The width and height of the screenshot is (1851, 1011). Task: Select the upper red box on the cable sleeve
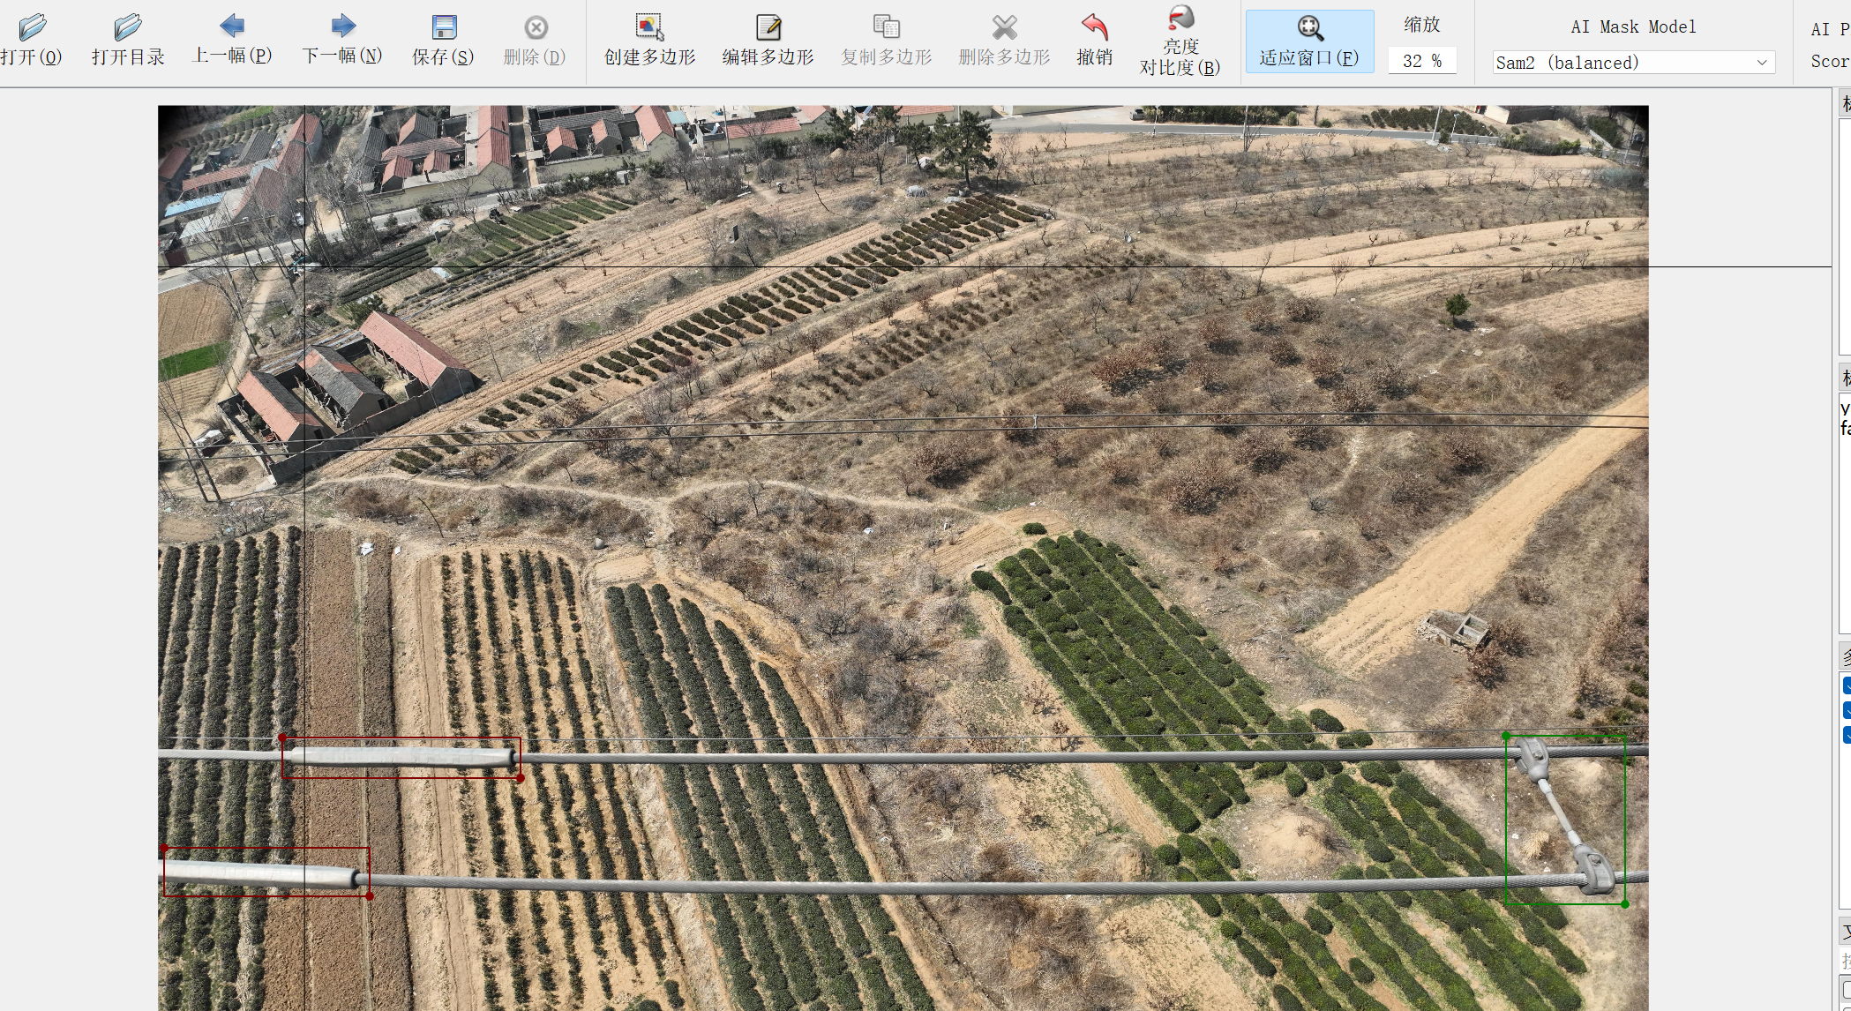tap(401, 758)
